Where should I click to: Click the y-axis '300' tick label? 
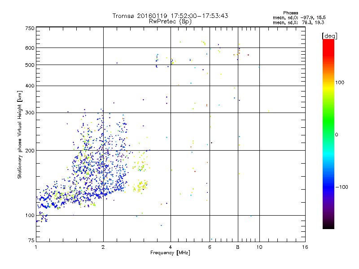tap(30, 113)
